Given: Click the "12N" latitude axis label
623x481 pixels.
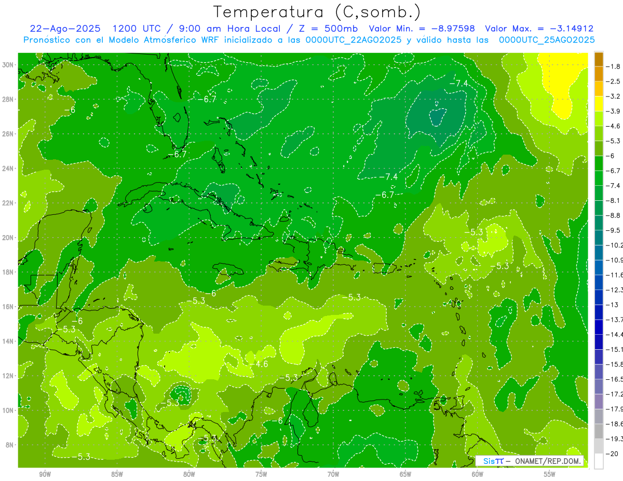Looking at the screenshot, I should 8,376.
